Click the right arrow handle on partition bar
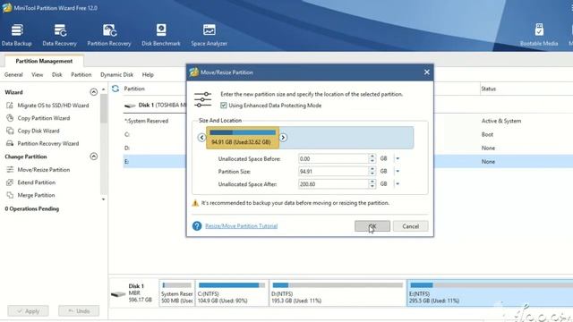The image size is (573, 322). (x=283, y=138)
